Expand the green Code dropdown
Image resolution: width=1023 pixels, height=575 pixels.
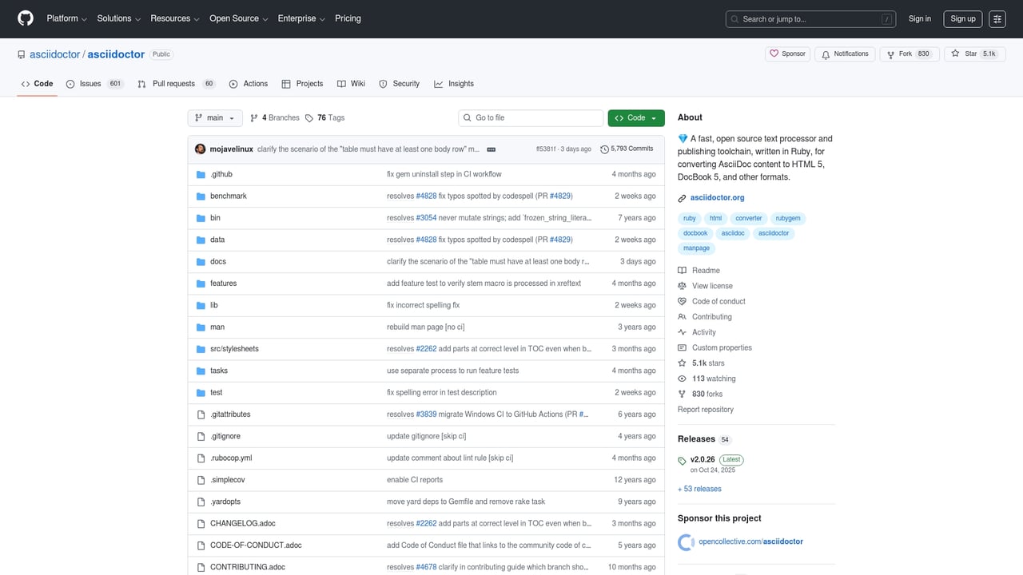635,117
